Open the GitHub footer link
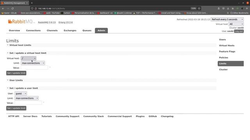 point(153,116)
